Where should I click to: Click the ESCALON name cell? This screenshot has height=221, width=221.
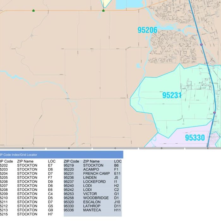[x=92, y=202]
